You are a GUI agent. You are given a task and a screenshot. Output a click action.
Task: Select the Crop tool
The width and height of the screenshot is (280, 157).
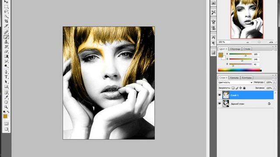click(x=6, y=21)
